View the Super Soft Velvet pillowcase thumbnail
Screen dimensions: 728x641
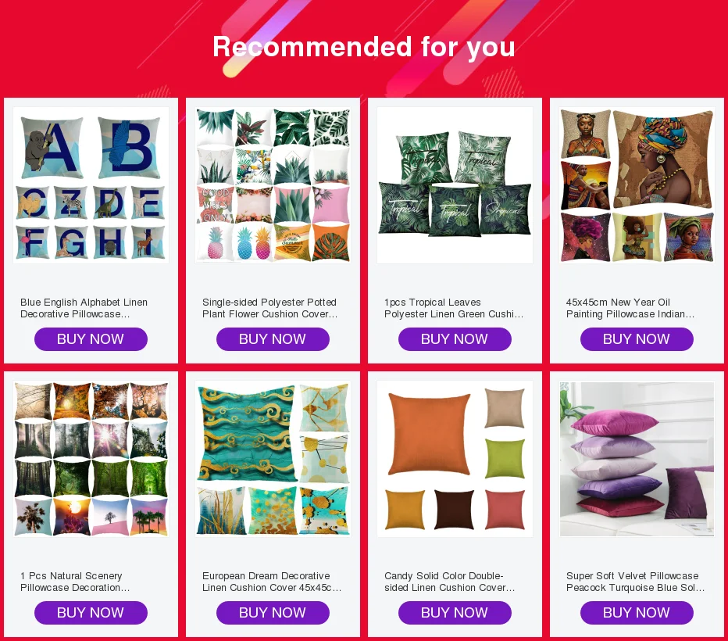pos(637,459)
